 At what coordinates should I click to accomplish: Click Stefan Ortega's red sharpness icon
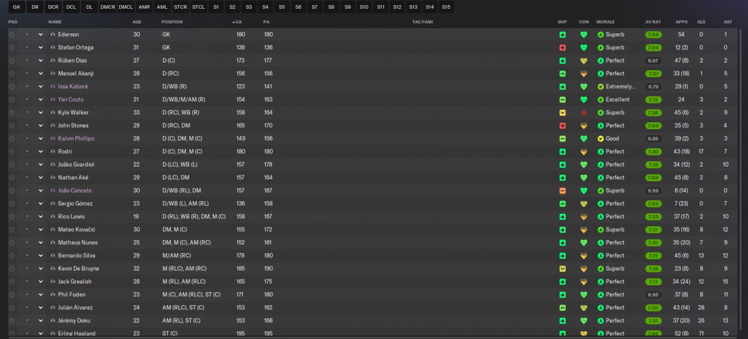coord(562,47)
